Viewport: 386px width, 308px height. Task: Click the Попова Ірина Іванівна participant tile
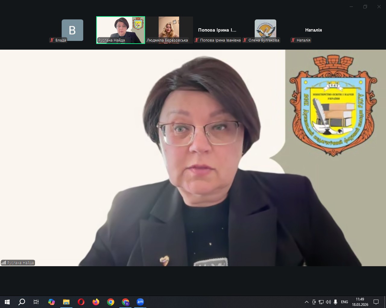[217, 30]
